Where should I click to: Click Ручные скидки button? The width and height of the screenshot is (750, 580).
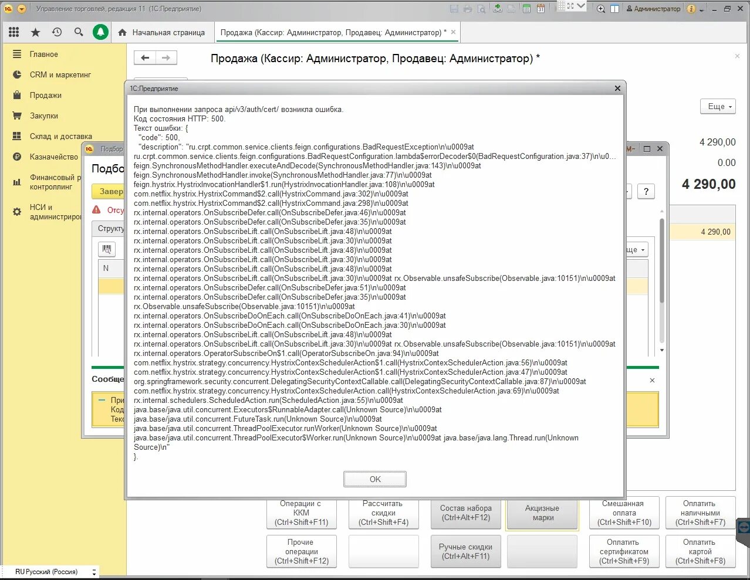coord(466,551)
